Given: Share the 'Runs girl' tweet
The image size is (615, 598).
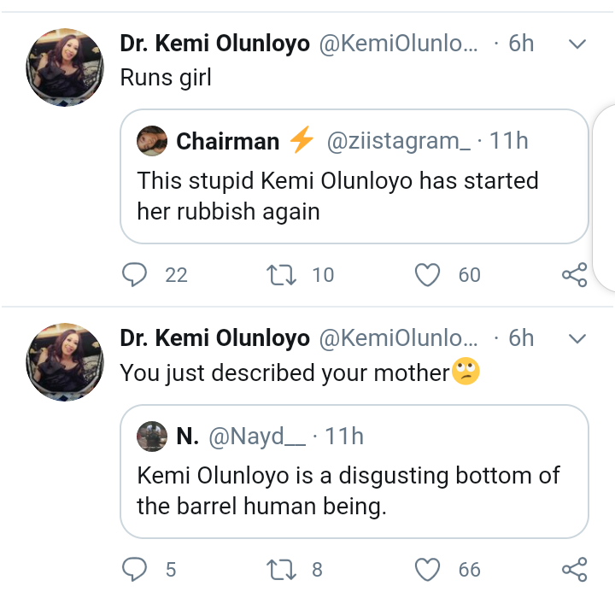Looking at the screenshot, I should [574, 275].
